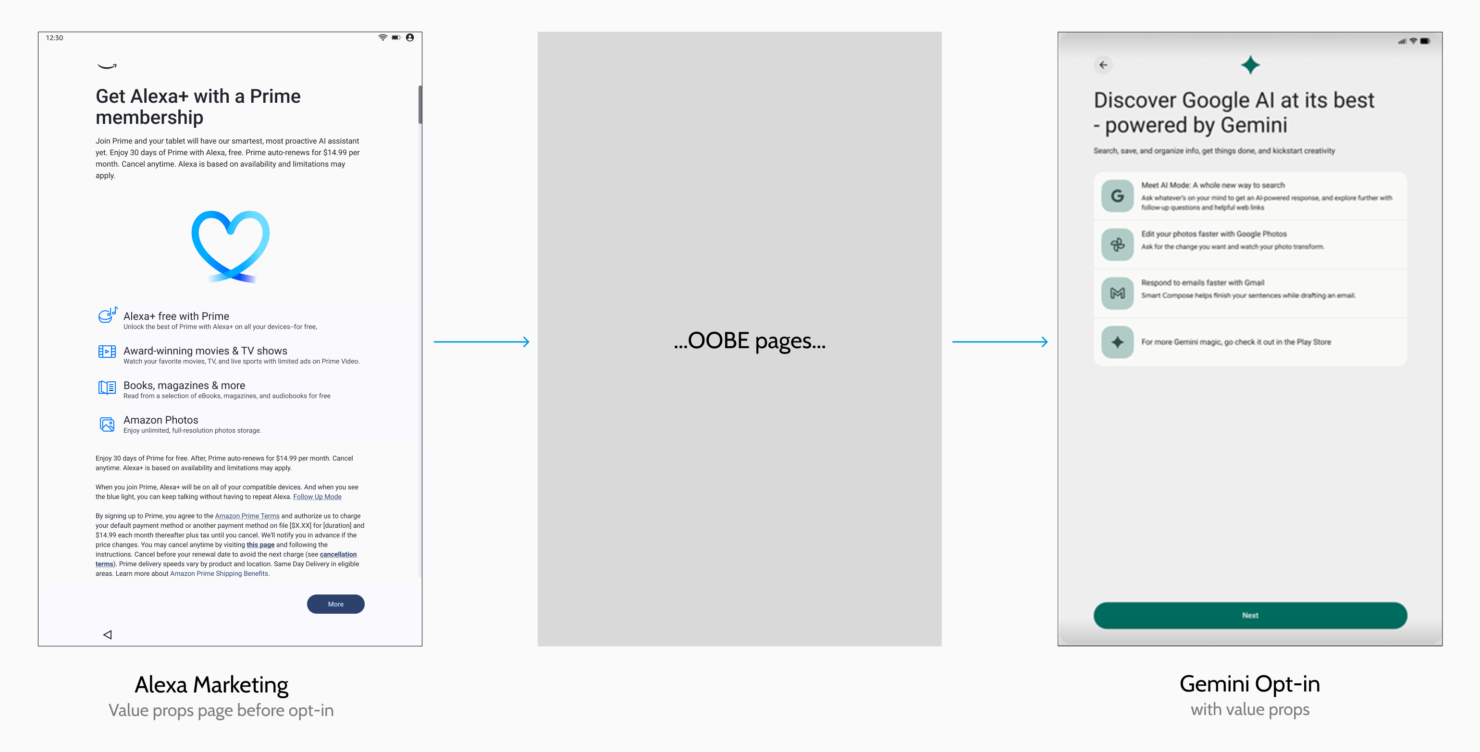The width and height of the screenshot is (1480, 752).
Task: Select 'Books, magazines & more' heading
Action: click(x=184, y=385)
